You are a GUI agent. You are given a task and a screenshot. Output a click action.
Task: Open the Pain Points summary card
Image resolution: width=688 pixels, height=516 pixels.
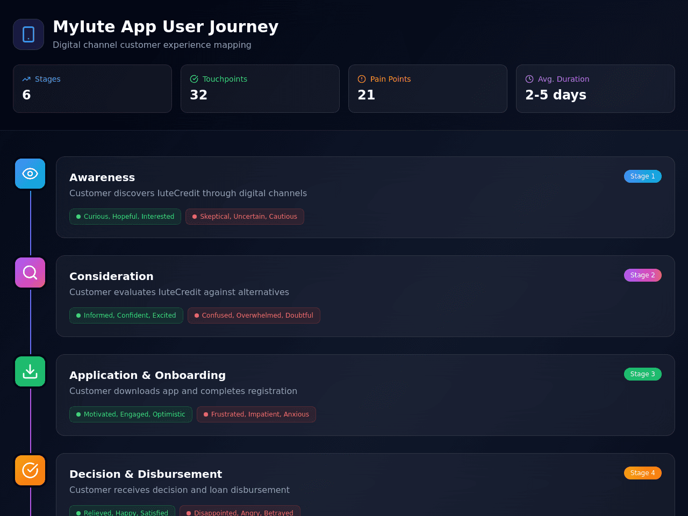pyautogui.click(x=428, y=89)
